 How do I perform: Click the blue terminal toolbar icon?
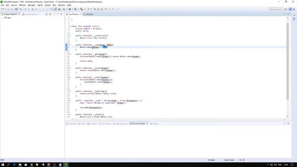click(16, 9)
